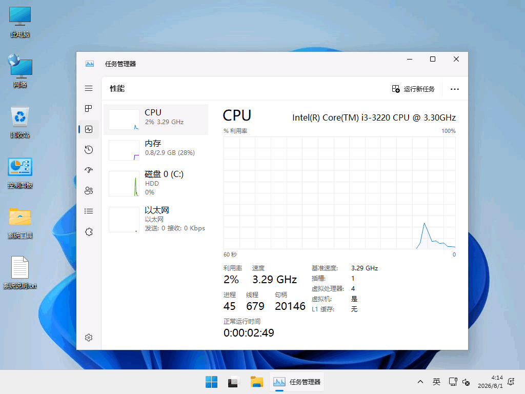
Task: Open Task Manager settings gear
Action: pyautogui.click(x=89, y=338)
